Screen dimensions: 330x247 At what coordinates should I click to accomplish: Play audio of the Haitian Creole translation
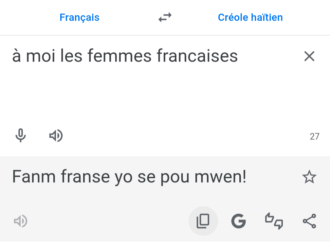coord(20,221)
